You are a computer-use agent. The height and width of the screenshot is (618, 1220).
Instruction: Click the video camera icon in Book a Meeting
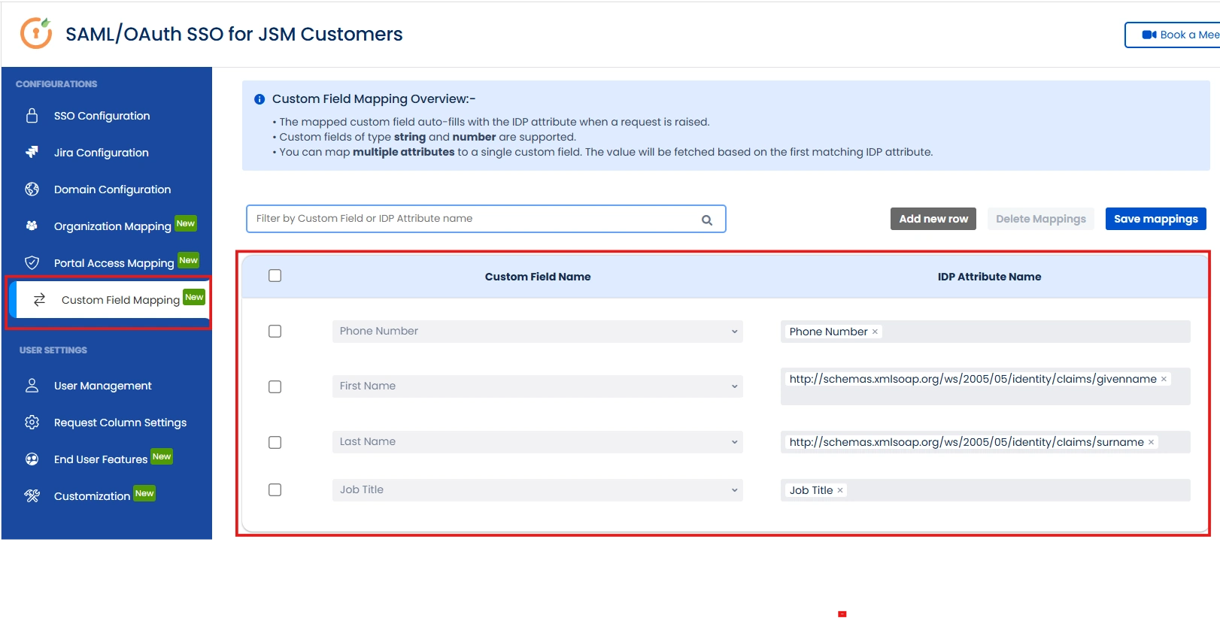(1149, 35)
